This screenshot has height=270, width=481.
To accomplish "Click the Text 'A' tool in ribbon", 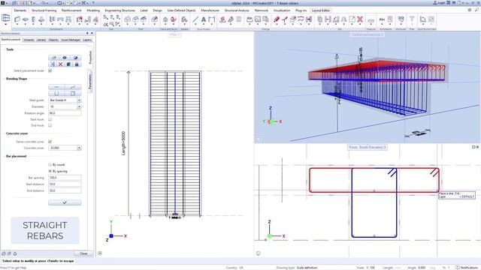I will [204, 19].
